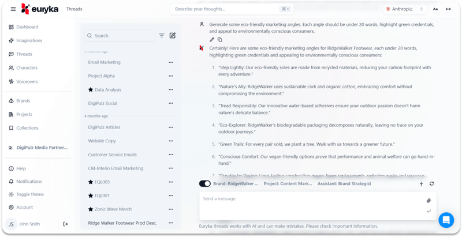This screenshot has height=237, width=462.
Task: Open the DigiPulz Social thread
Action: [x=103, y=103]
